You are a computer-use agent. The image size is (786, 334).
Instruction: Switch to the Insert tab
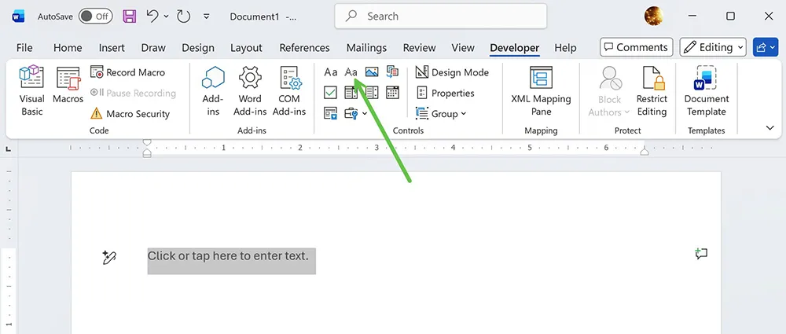click(112, 48)
